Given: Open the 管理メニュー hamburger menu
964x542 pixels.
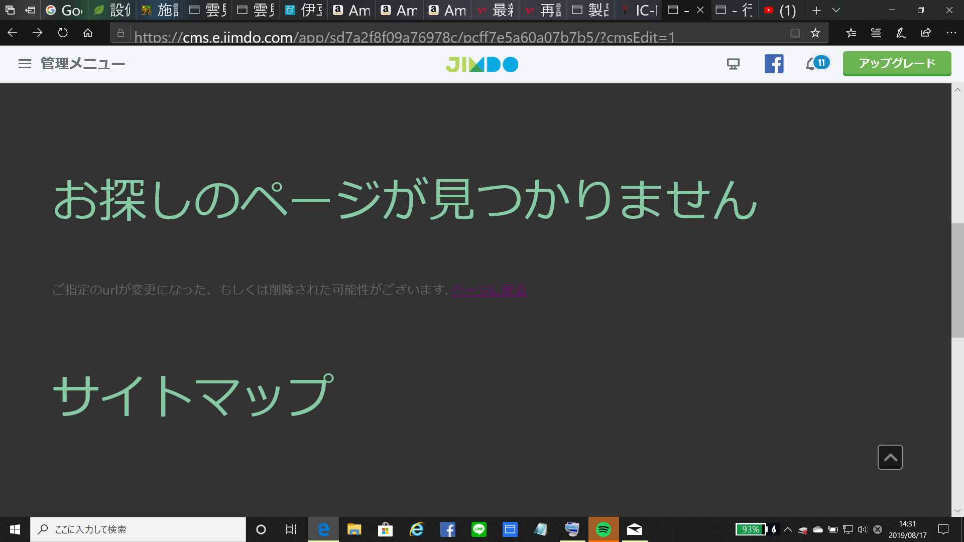Looking at the screenshot, I should [x=25, y=64].
